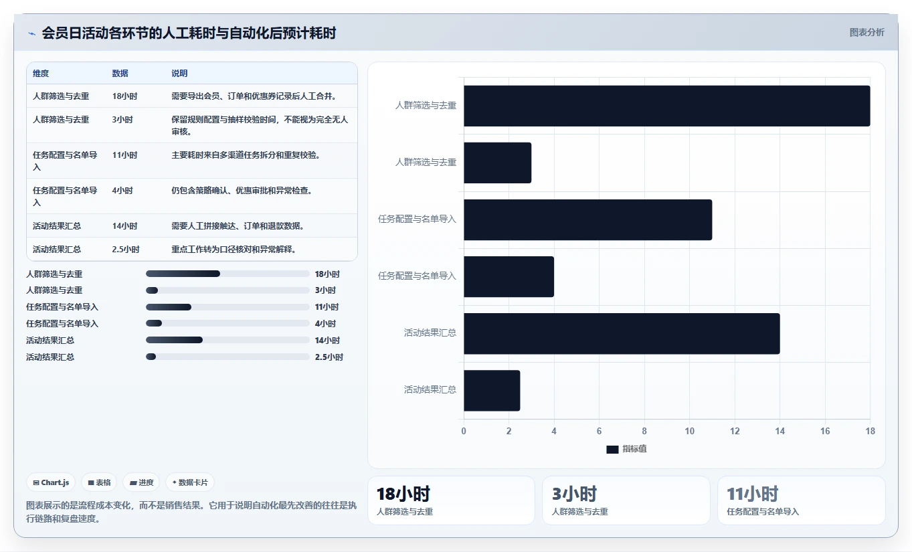The height and width of the screenshot is (552, 912).
Task: Click the 说明 column header
Action: tap(179, 74)
